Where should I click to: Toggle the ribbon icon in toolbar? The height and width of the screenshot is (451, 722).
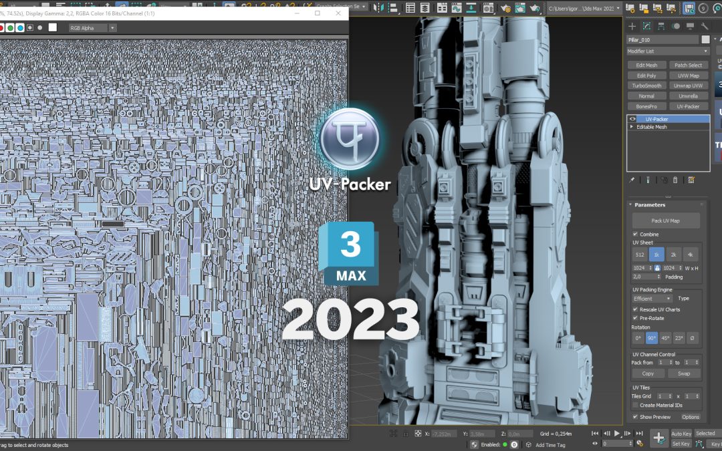tap(442, 8)
